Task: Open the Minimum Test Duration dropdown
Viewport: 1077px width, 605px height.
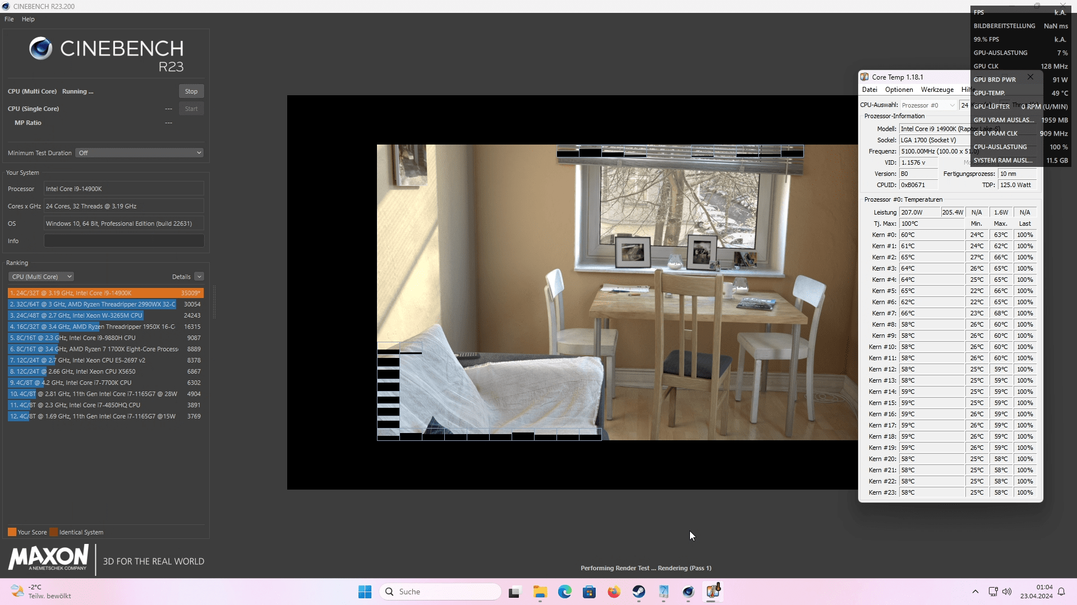Action: tap(139, 153)
